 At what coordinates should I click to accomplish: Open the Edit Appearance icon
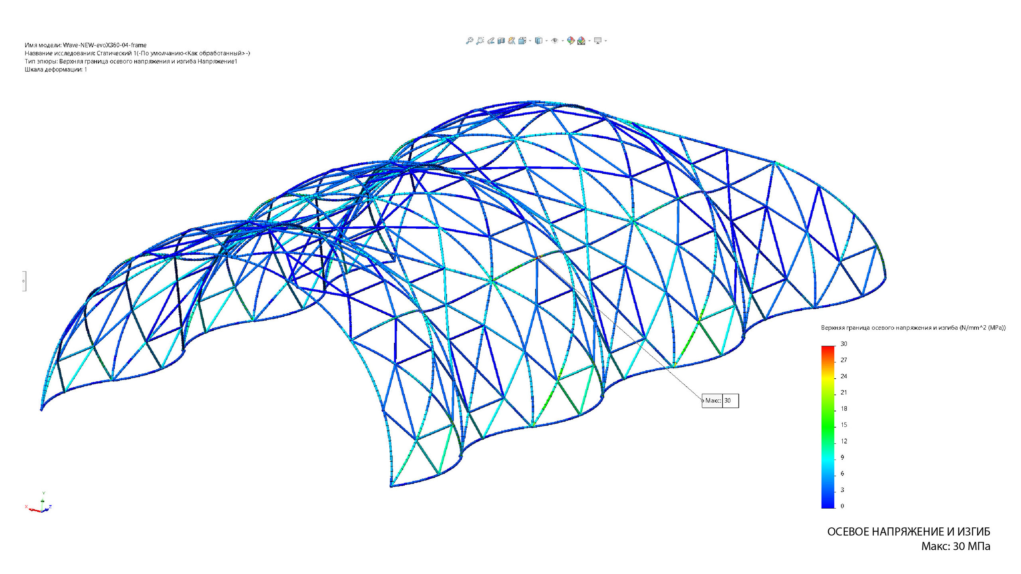click(571, 41)
